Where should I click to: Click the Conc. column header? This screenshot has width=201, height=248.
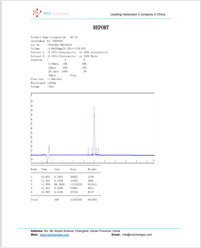coord(58,169)
